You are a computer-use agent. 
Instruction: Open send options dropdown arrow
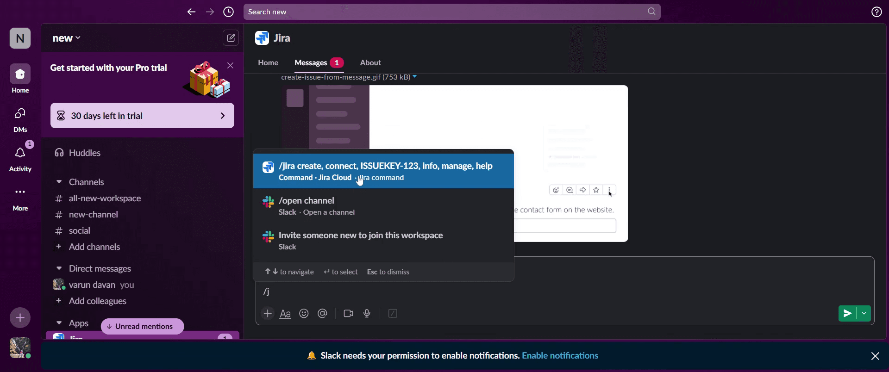[864, 314]
